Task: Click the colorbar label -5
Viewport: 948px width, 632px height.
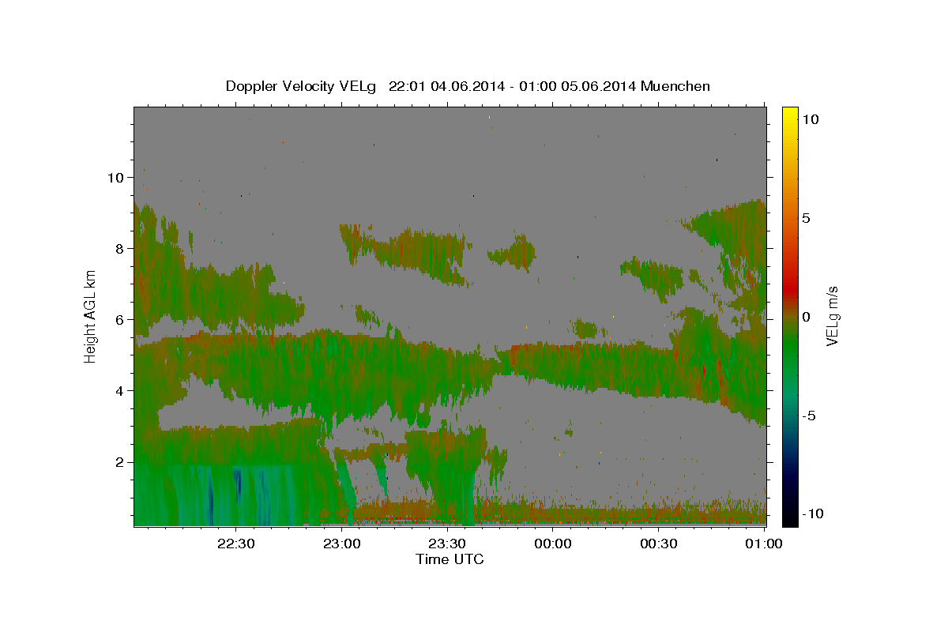Action: coord(810,416)
